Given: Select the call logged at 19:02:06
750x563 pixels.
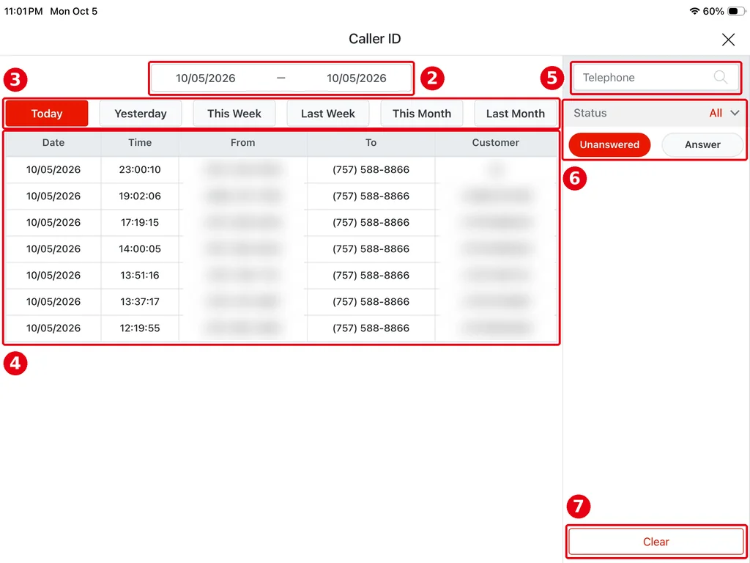Looking at the screenshot, I should pos(281,196).
